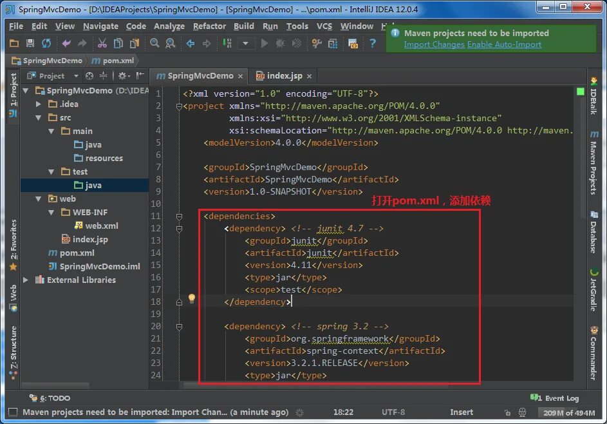607x424 pixels.
Task: Click the JSP/layout preview toolbar icon
Action: coord(353,43)
